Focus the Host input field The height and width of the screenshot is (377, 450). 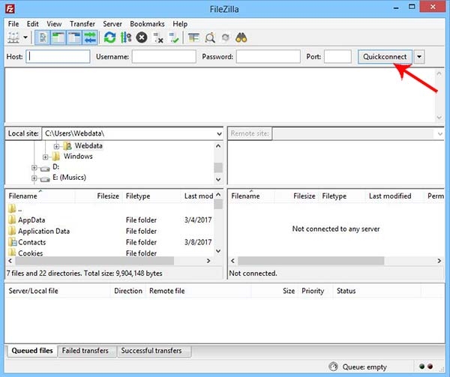click(58, 56)
